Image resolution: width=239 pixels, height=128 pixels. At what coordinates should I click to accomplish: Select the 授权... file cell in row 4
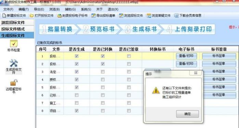point(56,80)
